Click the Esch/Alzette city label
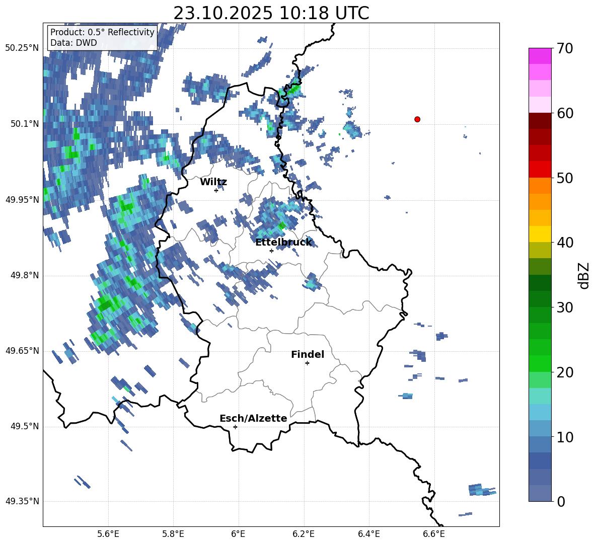This screenshot has height=544, width=596. (x=253, y=418)
